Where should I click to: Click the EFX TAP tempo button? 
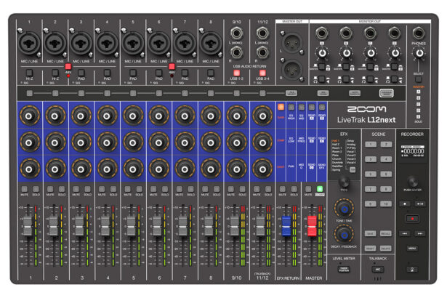[x=353, y=169]
